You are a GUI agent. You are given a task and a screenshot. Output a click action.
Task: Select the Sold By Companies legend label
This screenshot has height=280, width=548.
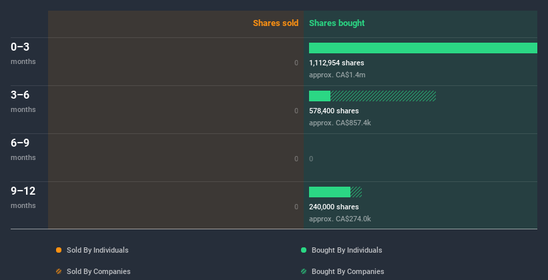pos(99,271)
